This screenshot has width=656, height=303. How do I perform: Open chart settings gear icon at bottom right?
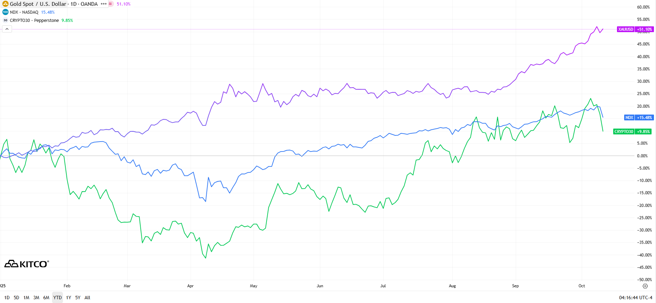point(645,286)
